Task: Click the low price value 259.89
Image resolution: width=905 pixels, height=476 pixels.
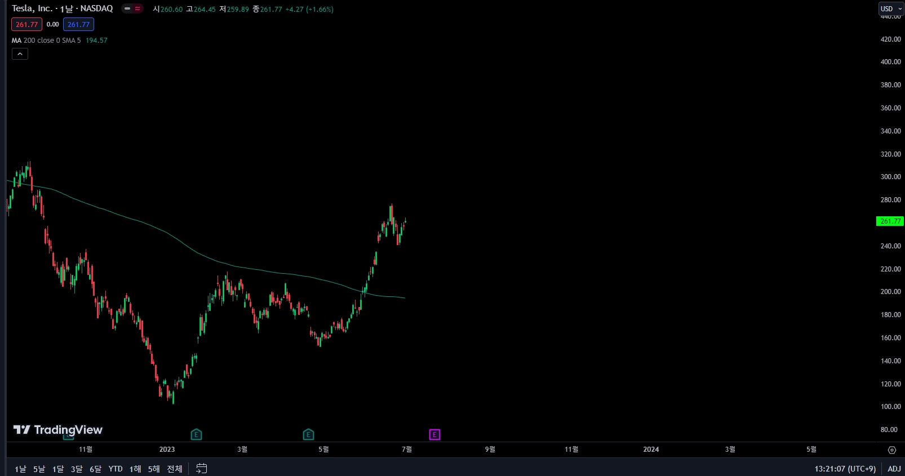Action: [238, 10]
